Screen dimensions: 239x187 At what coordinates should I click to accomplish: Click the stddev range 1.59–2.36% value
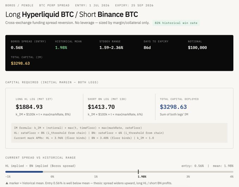[x=111, y=48]
